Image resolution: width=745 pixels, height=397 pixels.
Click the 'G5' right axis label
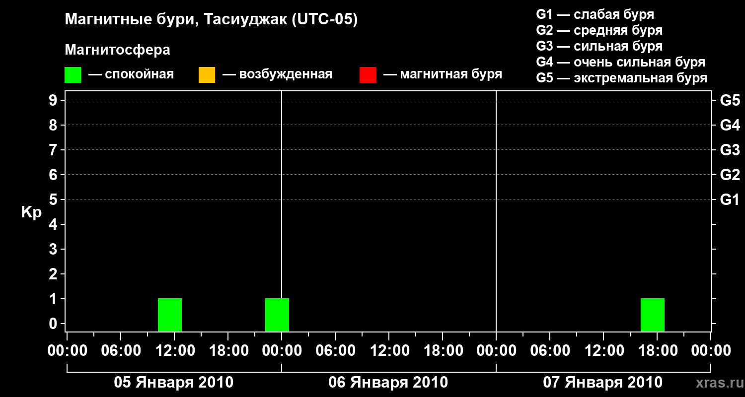coord(730,100)
